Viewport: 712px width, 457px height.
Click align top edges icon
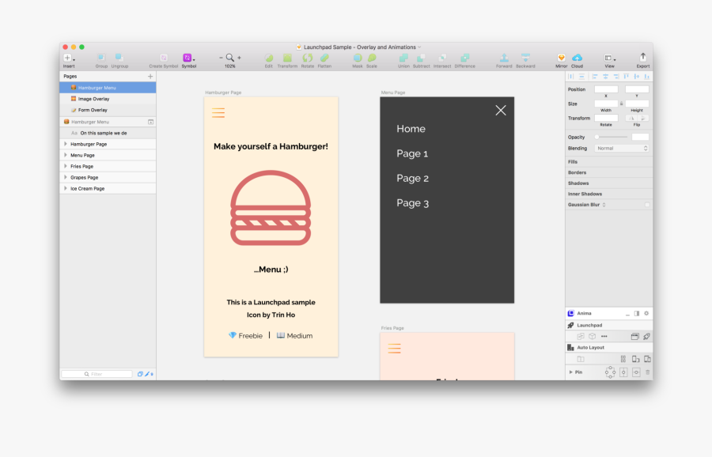point(627,76)
